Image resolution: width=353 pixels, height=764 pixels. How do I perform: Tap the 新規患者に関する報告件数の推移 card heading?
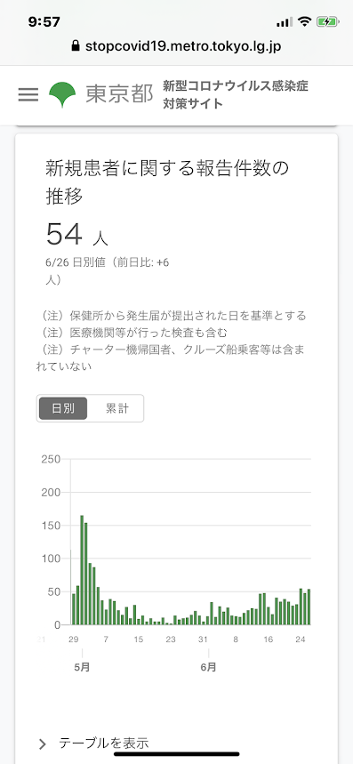(167, 182)
